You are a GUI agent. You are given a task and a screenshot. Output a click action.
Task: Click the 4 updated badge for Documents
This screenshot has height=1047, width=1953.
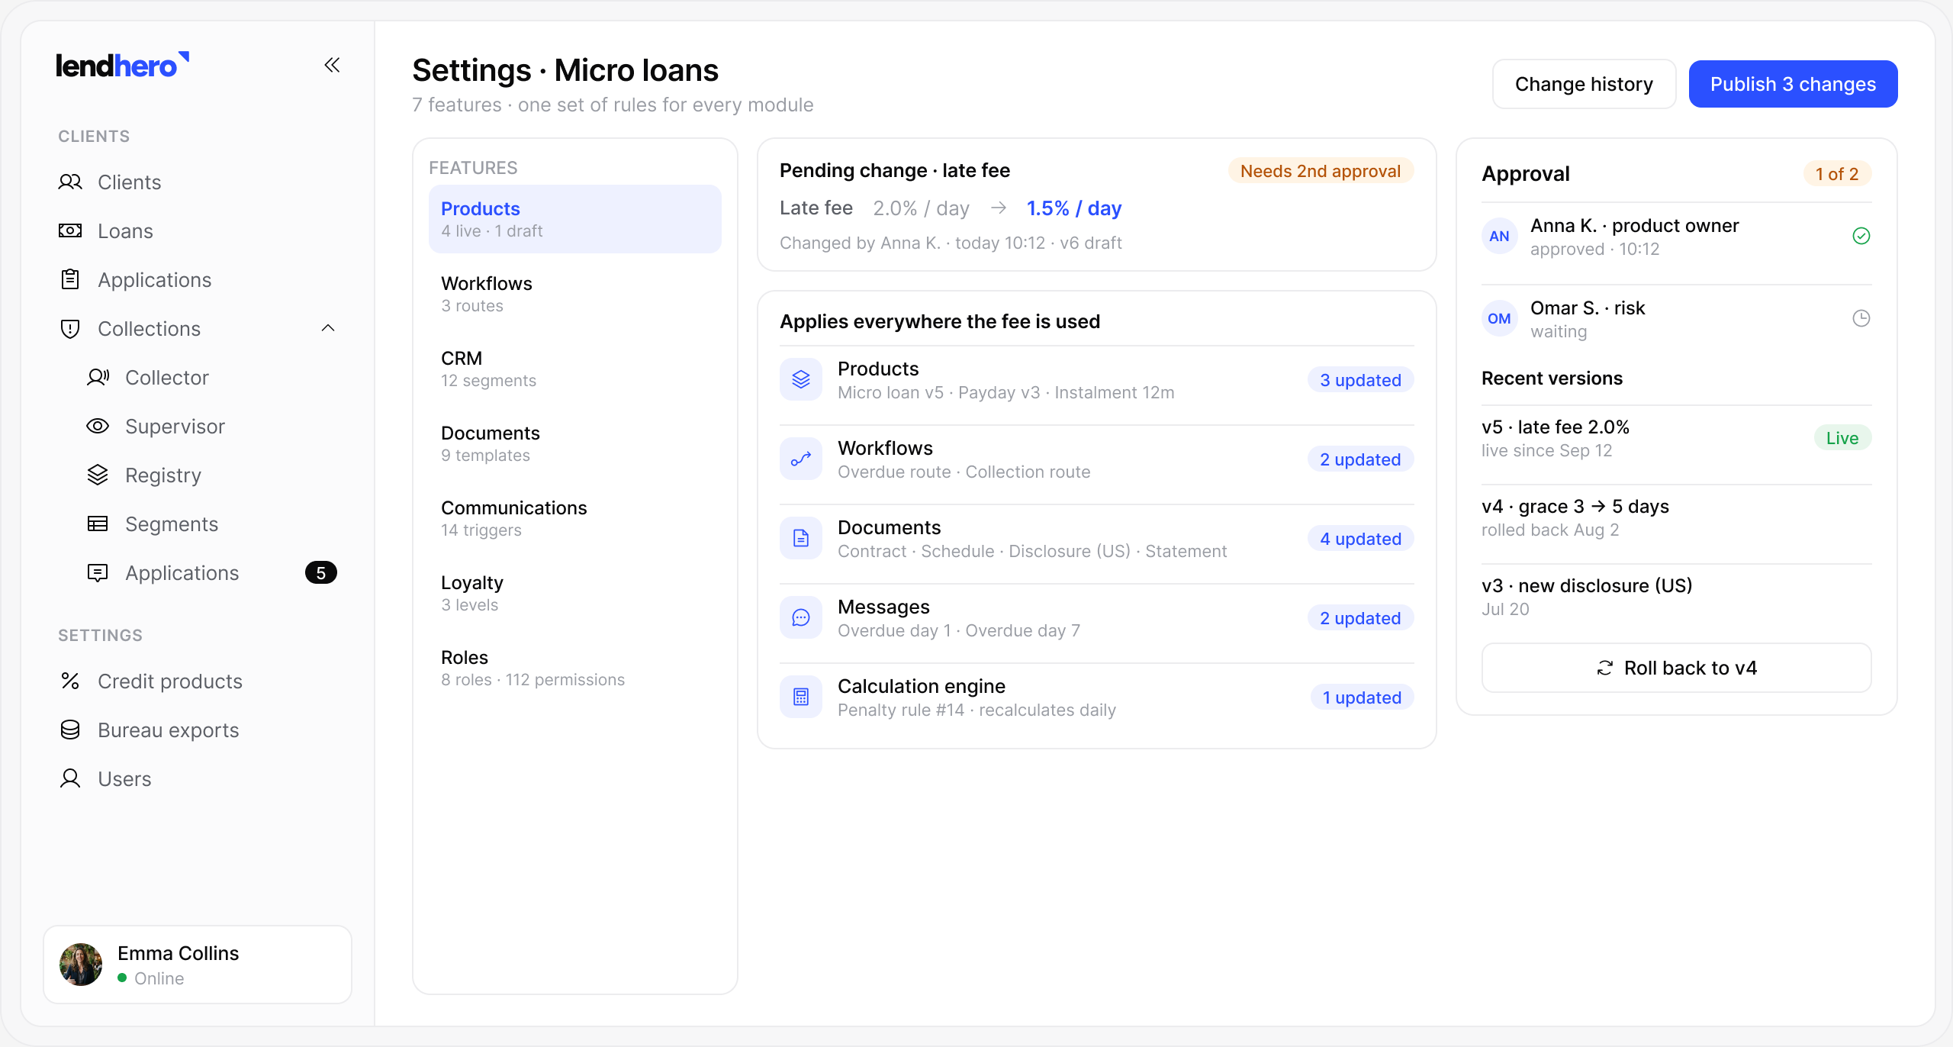(1360, 539)
